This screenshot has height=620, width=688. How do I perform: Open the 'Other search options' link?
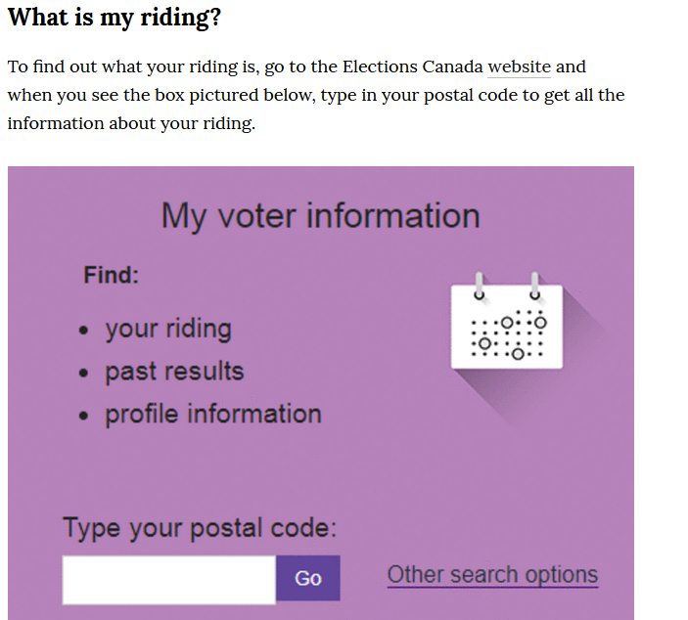(492, 575)
